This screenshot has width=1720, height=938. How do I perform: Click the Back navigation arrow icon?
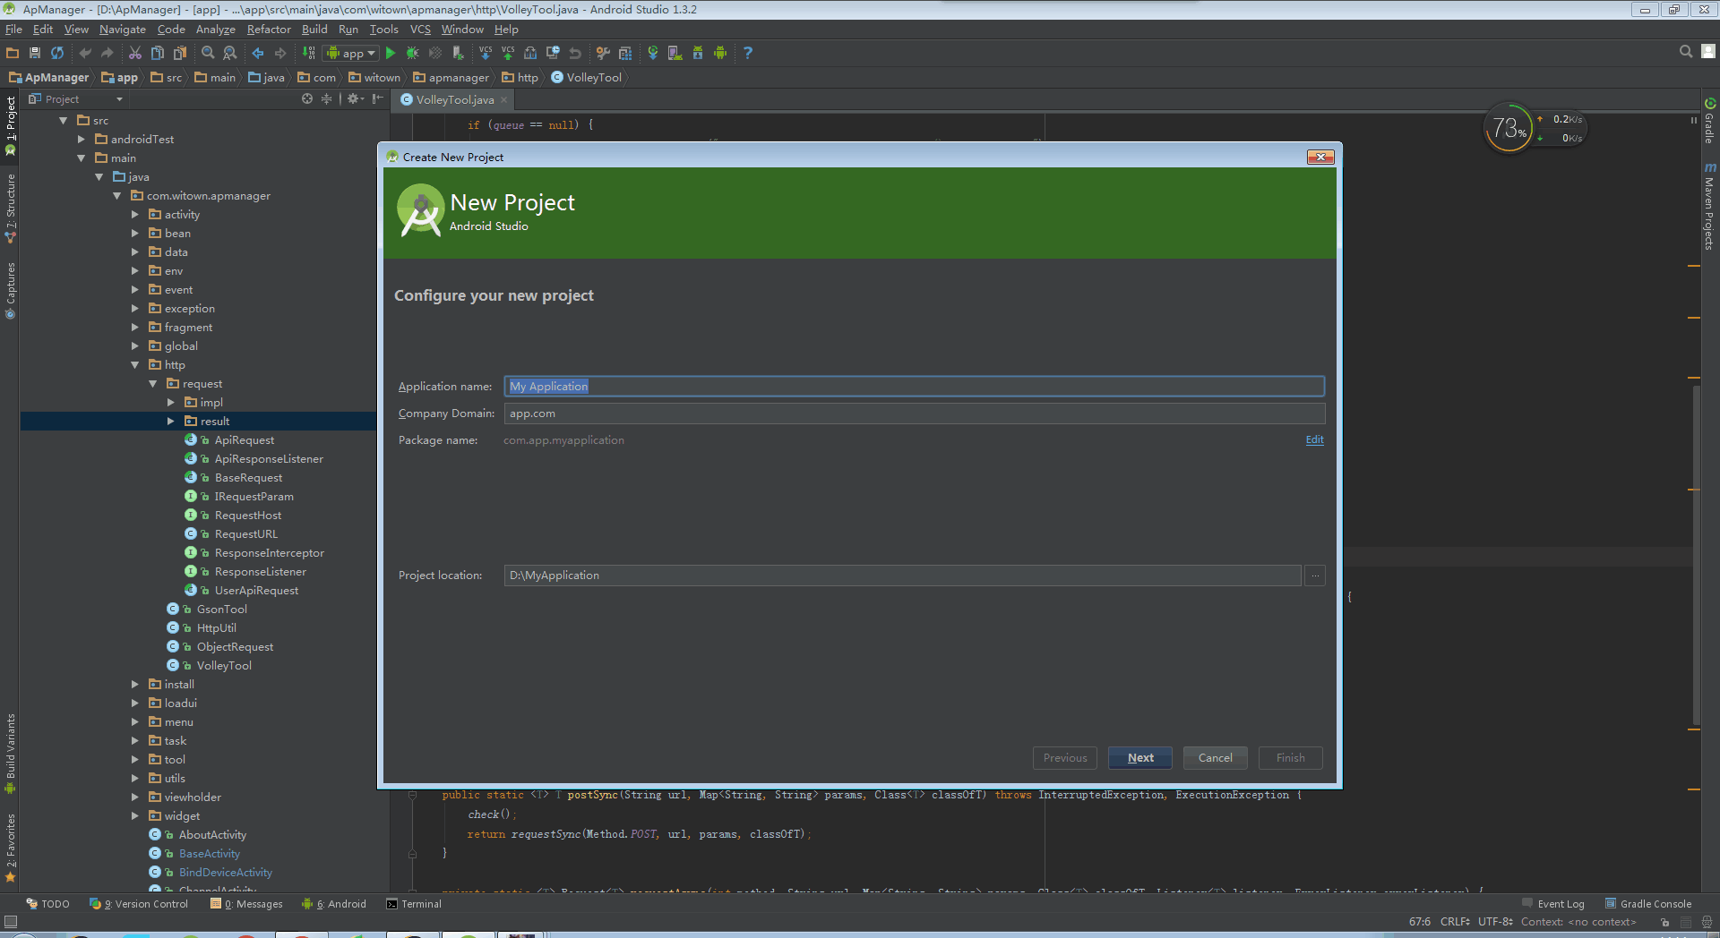[258, 53]
